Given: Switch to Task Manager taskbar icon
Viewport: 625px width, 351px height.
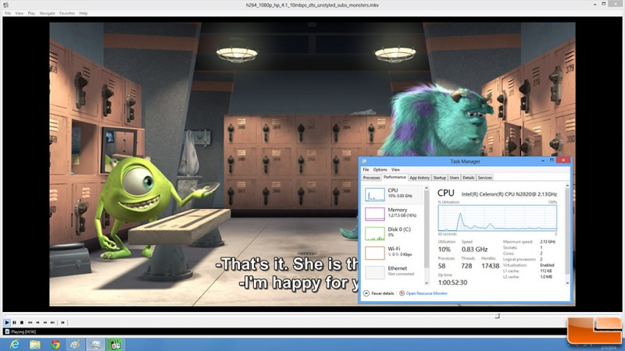Looking at the screenshot, I should coord(95,345).
